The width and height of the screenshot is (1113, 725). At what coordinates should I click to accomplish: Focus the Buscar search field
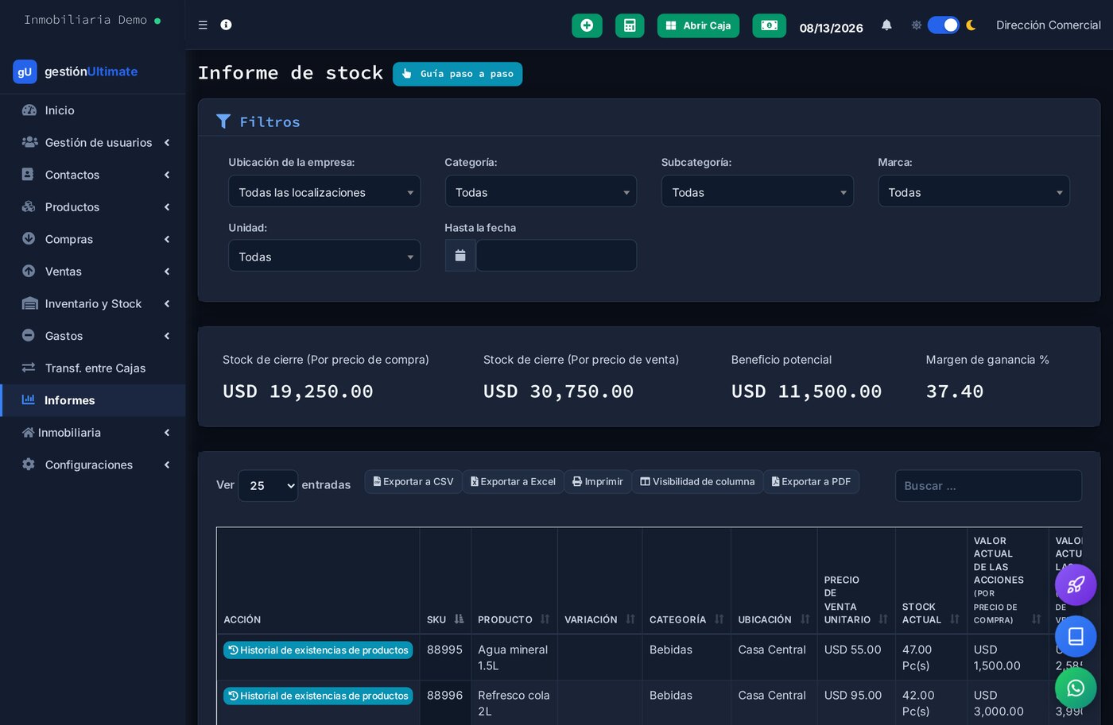(988, 486)
